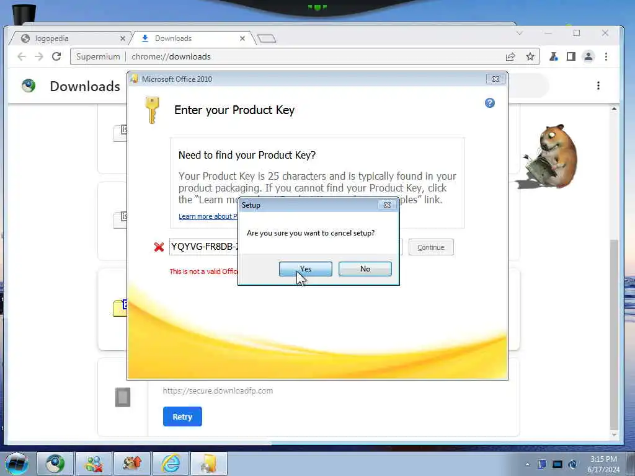
Task: Close the Downloads tab
Action: click(242, 38)
